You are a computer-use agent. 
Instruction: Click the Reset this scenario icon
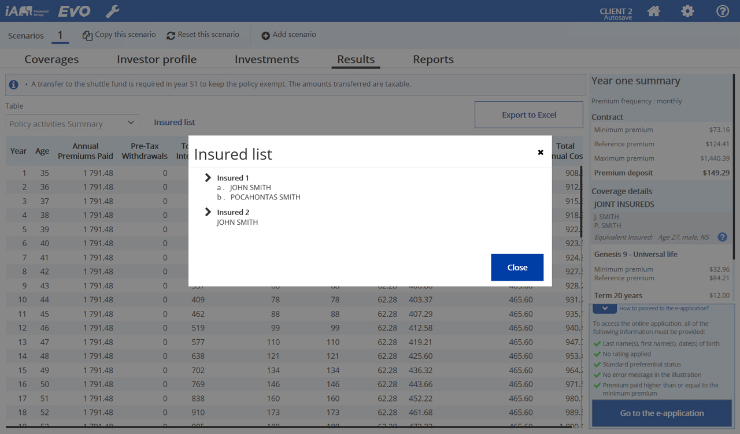[171, 35]
